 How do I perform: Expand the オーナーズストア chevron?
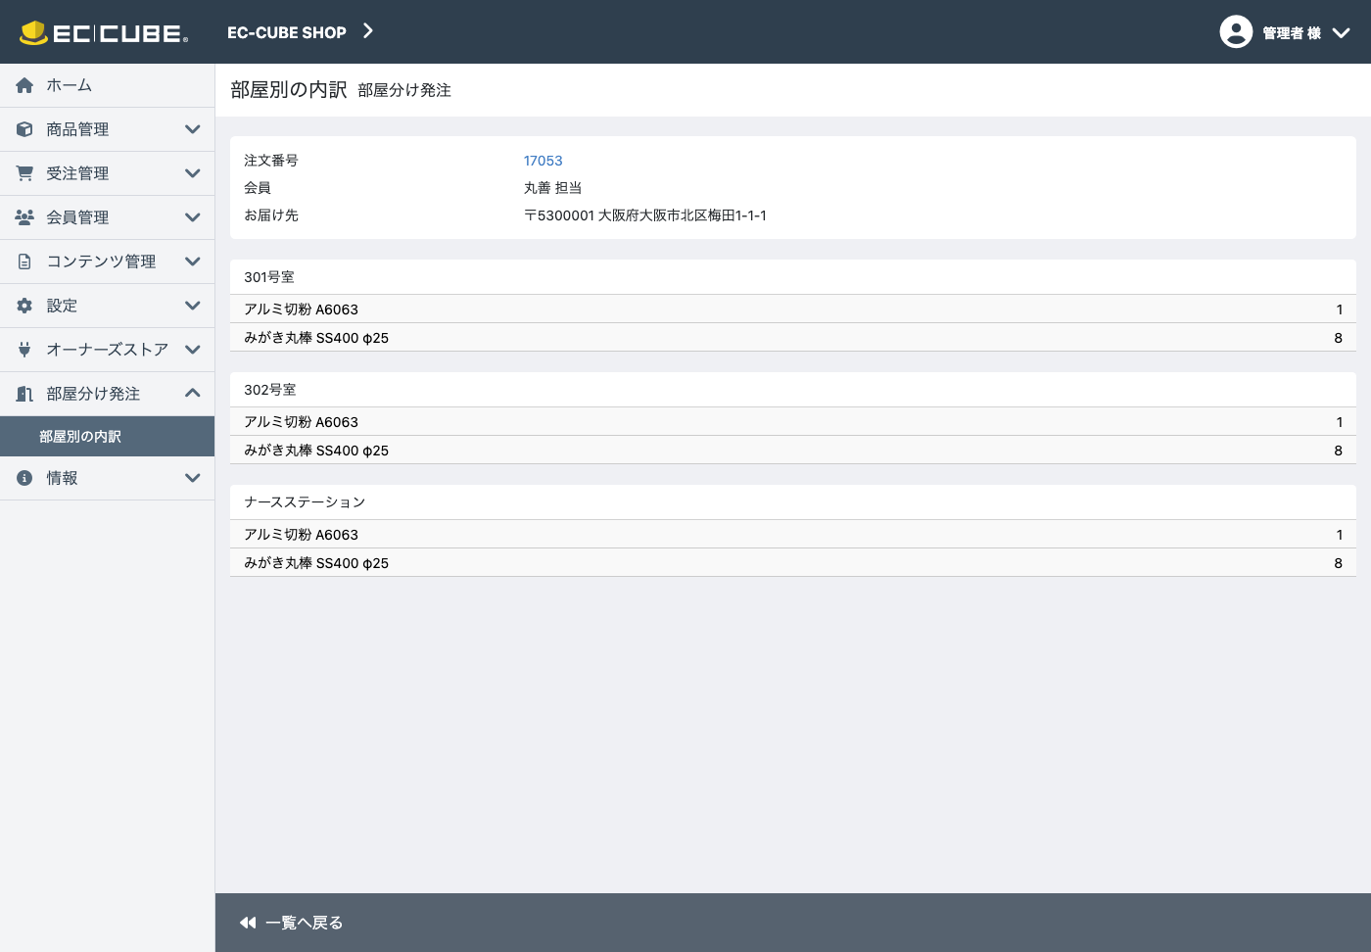pyautogui.click(x=193, y=350)
